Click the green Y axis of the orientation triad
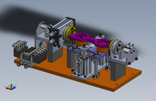Image resolution: width=156 pixels, height=101 pixels. click(x=11, y=86)
